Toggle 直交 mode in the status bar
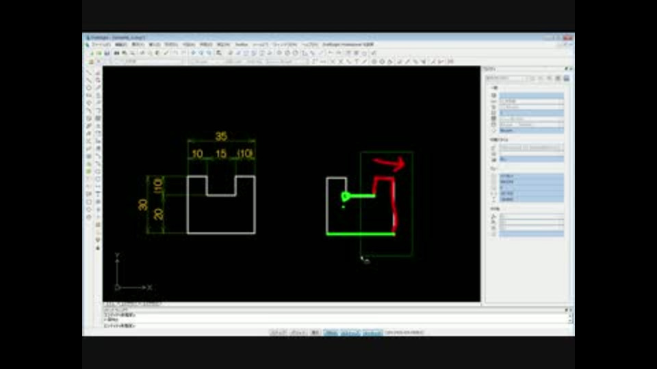The height and width of the screenshot is (369, 657). coord(315,333)
